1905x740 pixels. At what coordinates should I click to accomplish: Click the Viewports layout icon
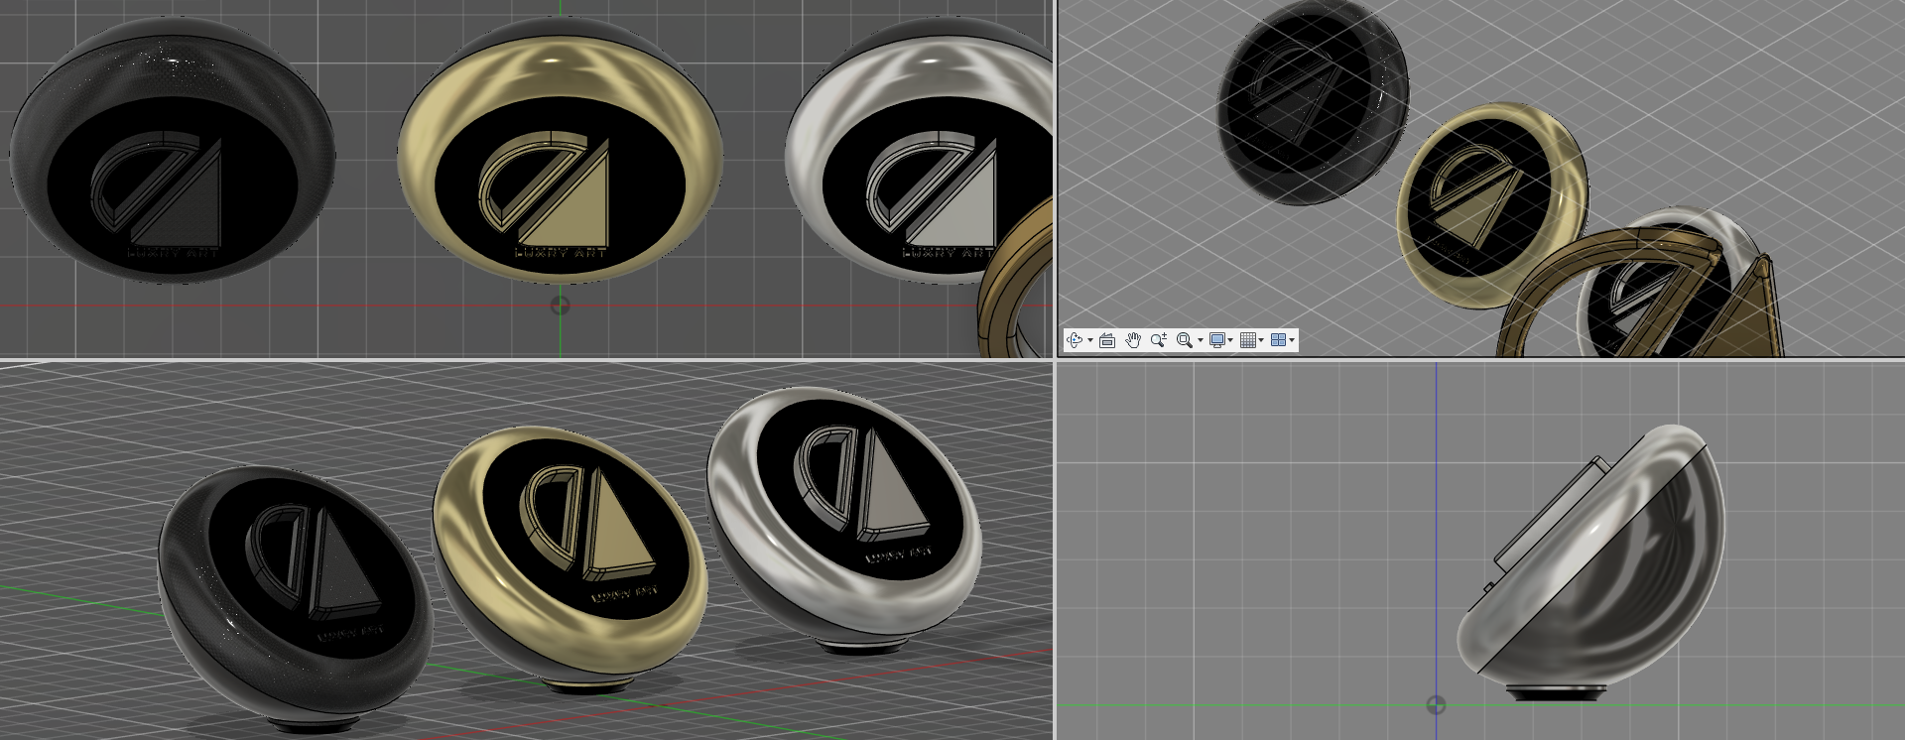tap(1278, 340)
